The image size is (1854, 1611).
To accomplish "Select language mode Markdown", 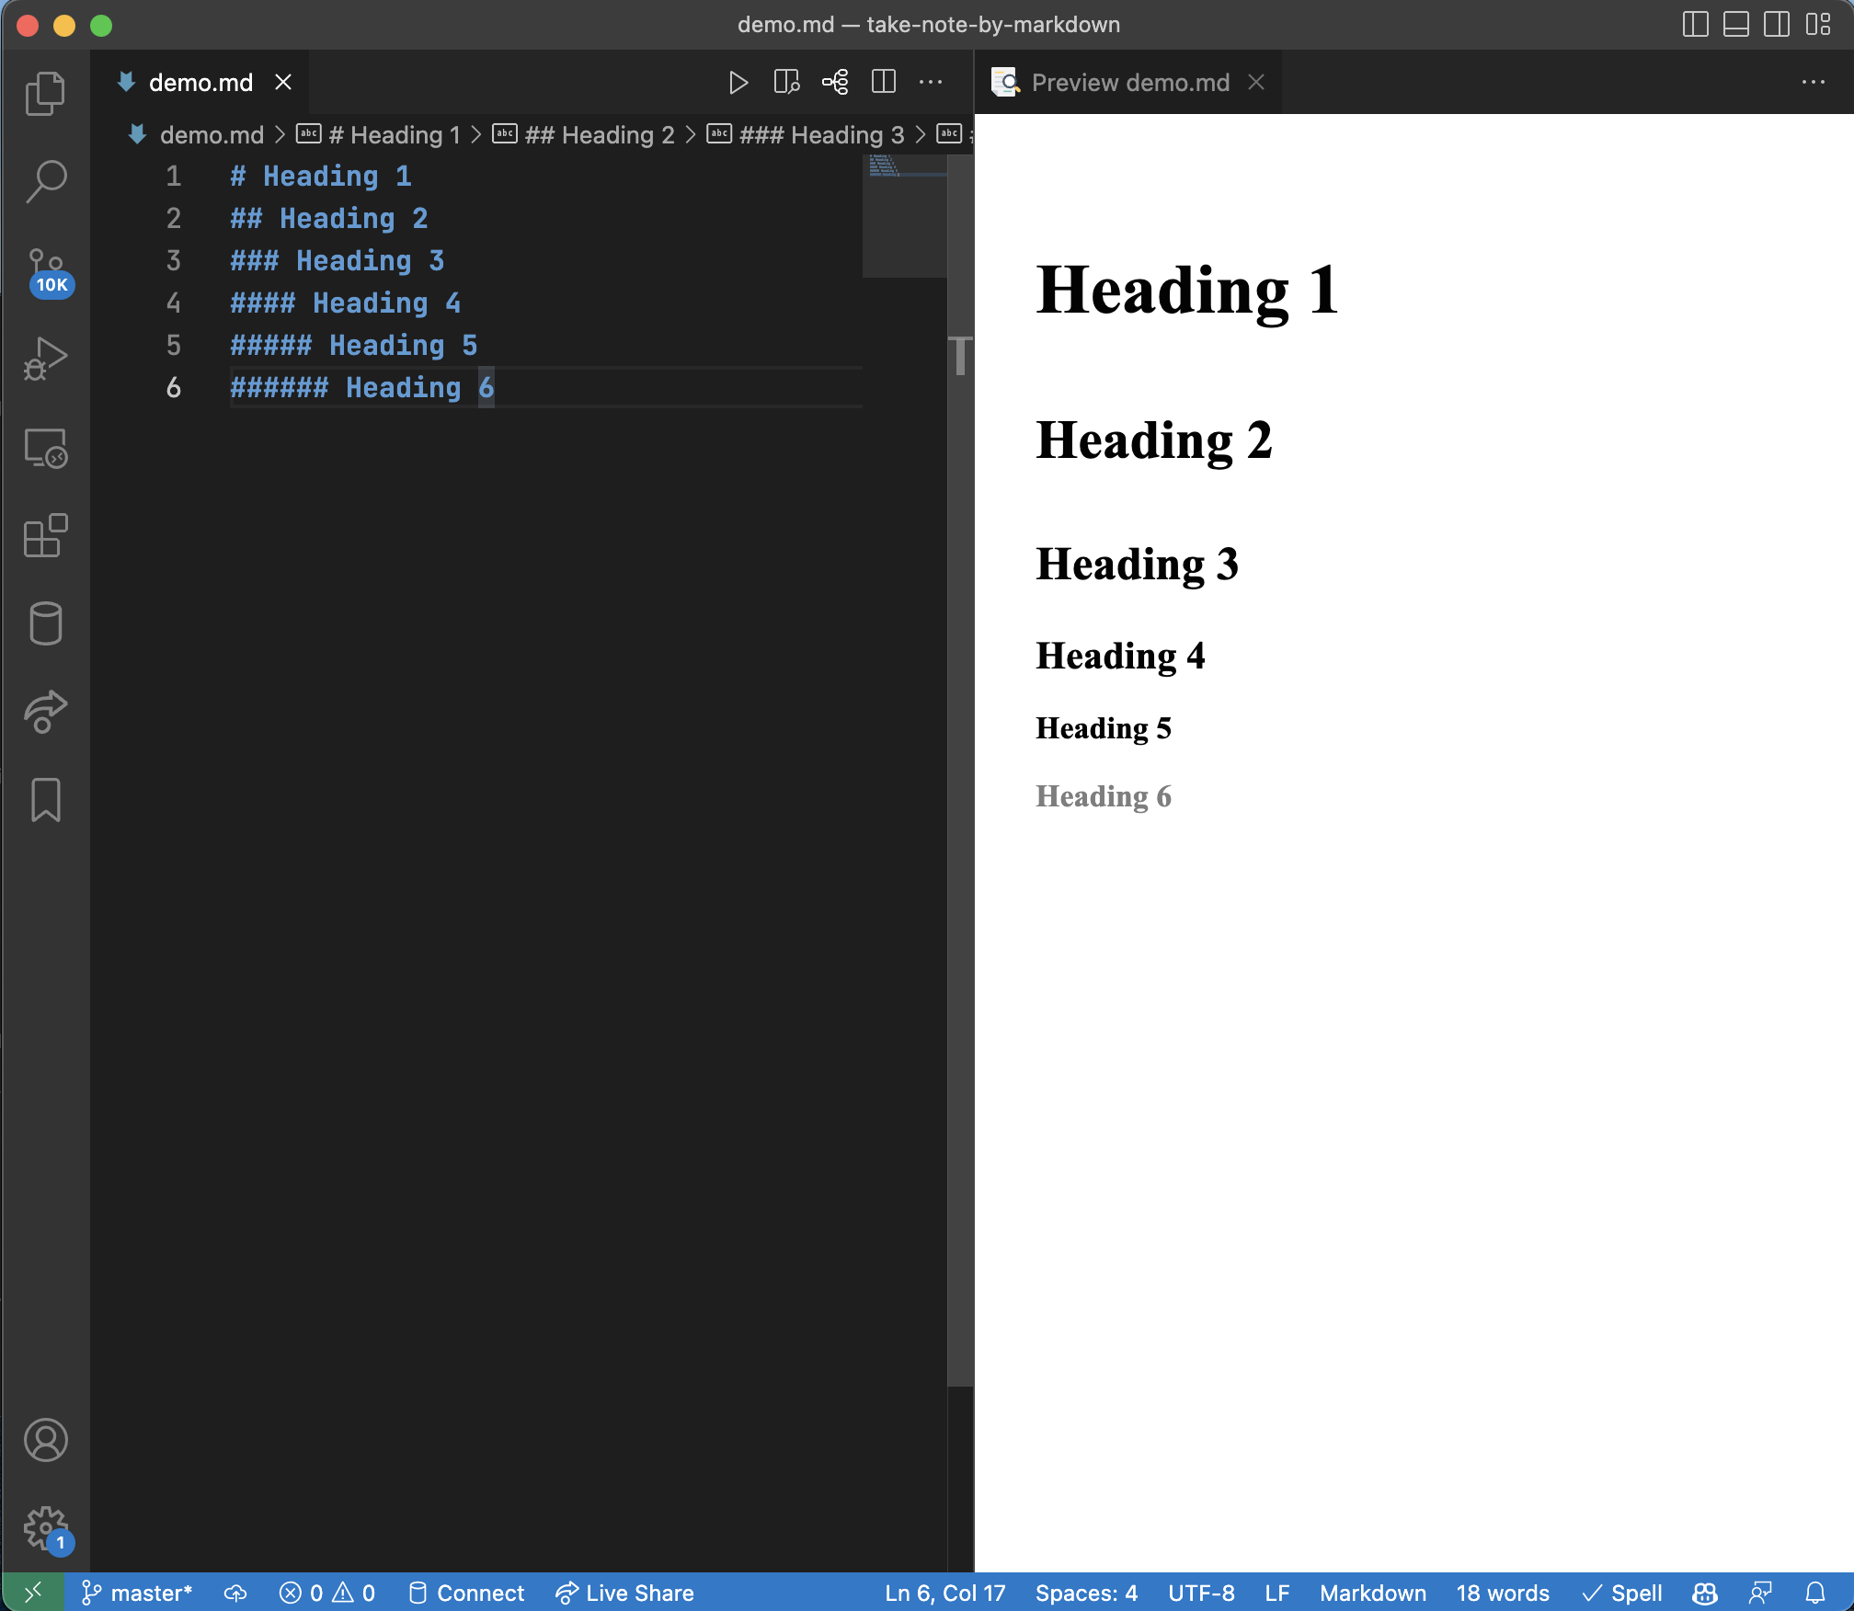I will coord(1373,1593).
